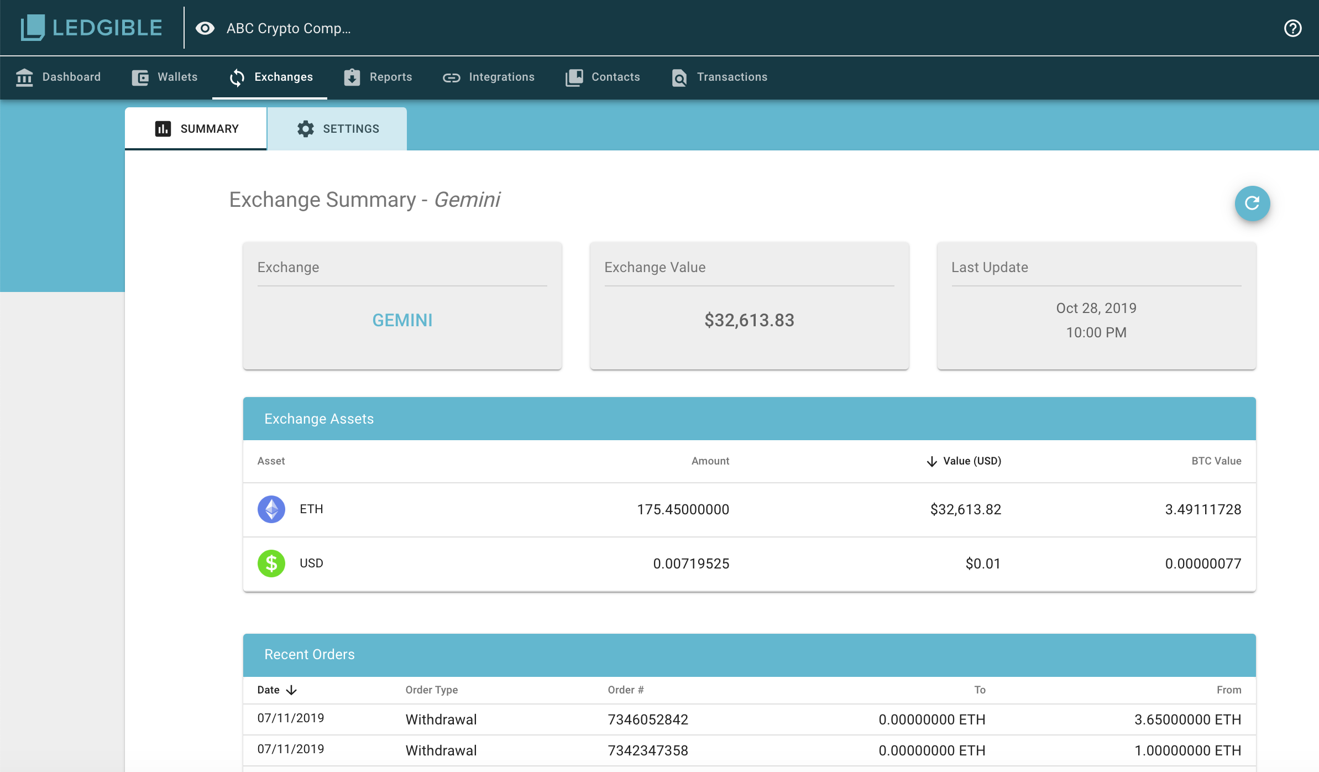Click the Transactions search icon
Viewport: 1319px width, 772px height.
(x=679, y=78)
